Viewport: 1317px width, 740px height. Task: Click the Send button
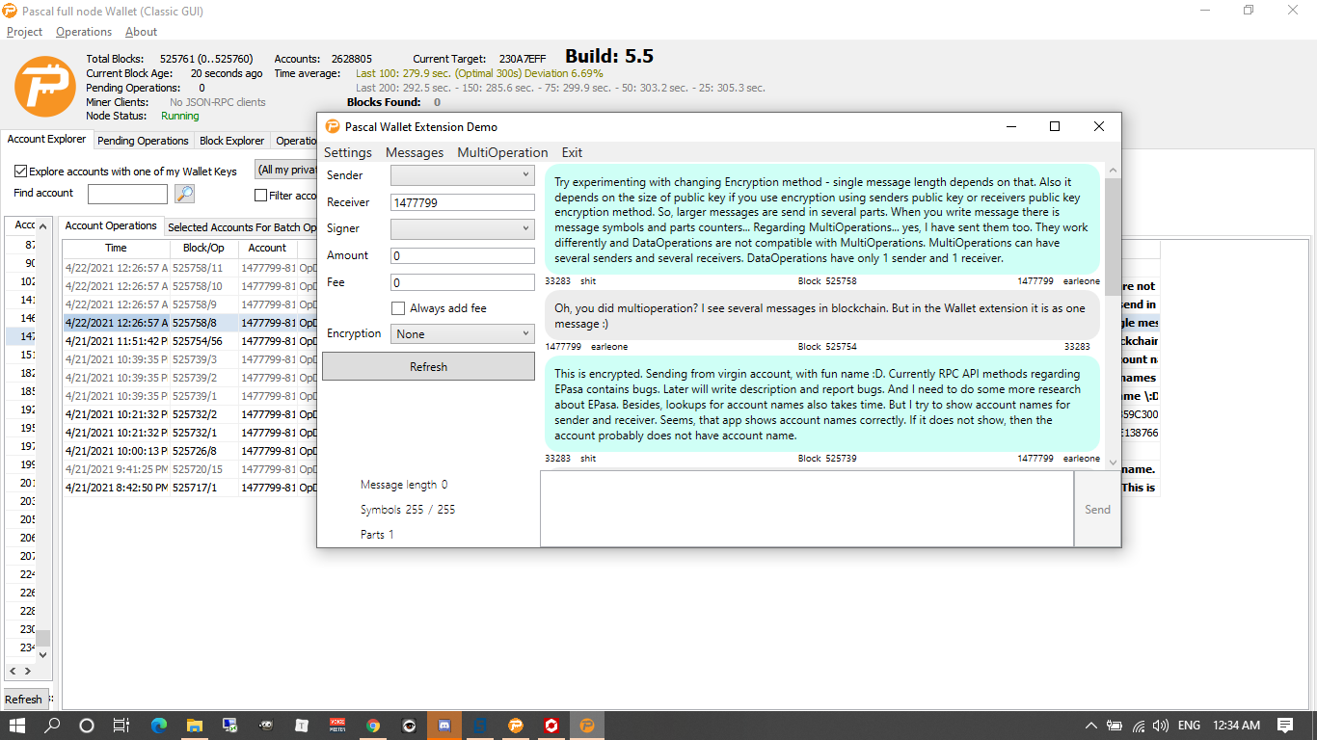[x=1097, y=509]
